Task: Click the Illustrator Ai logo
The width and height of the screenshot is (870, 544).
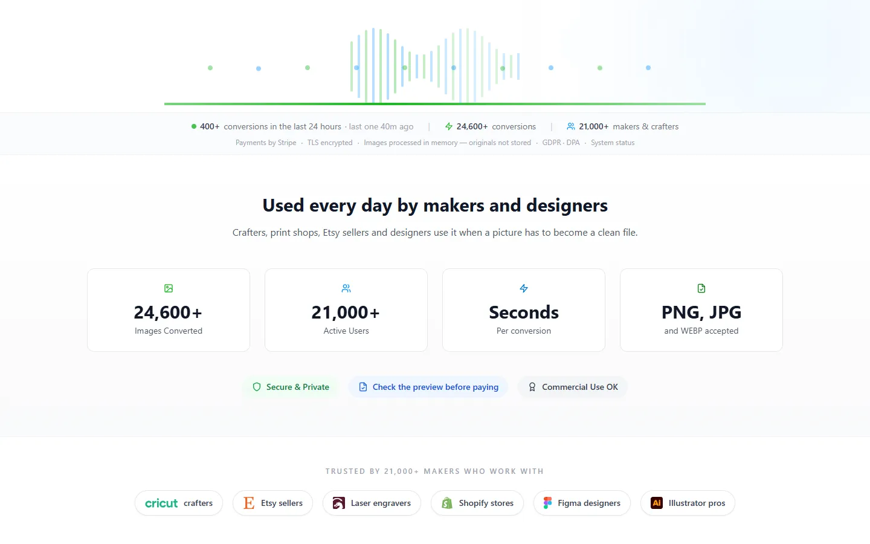Action: click(657, 503)
